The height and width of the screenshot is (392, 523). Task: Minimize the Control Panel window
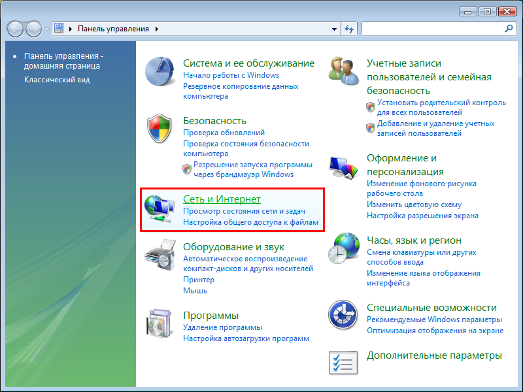[468, 12]
